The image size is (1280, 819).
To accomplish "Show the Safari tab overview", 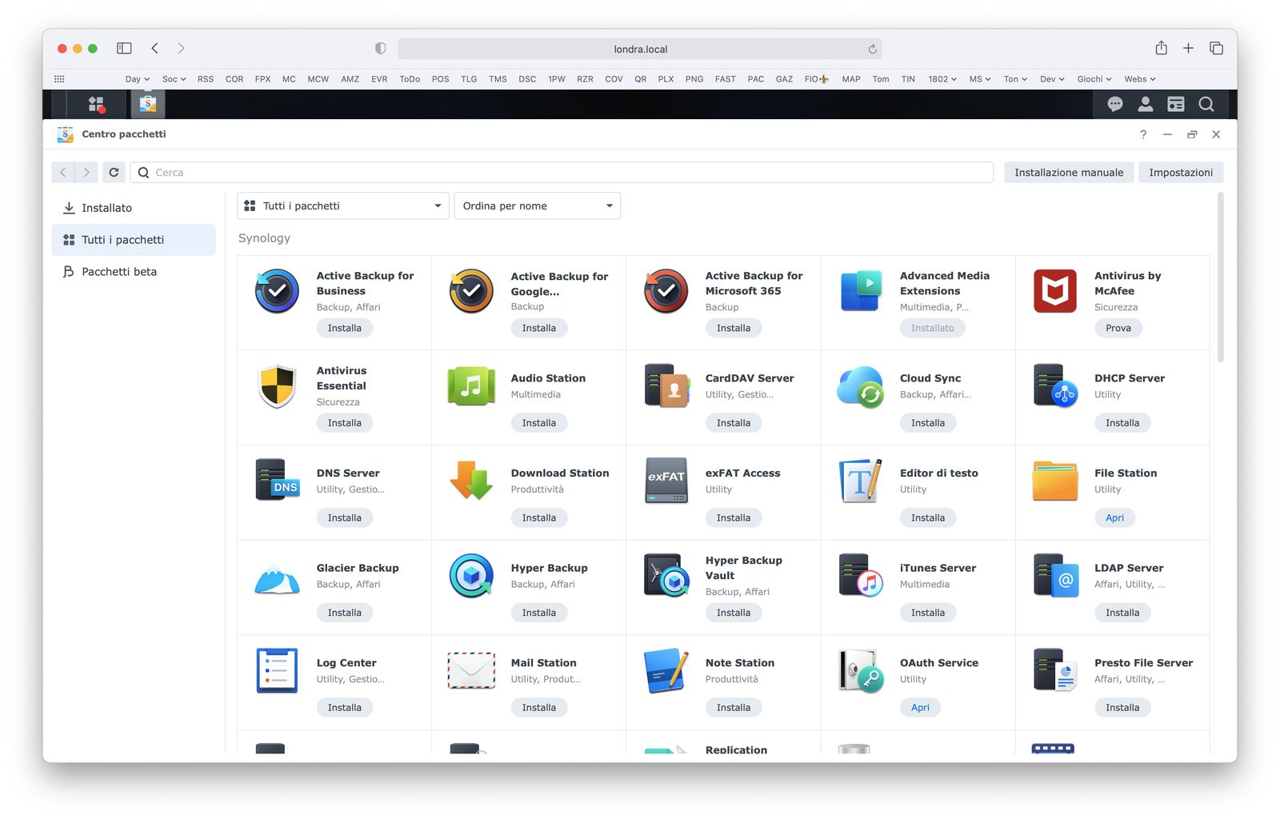I will [1216, 48].
